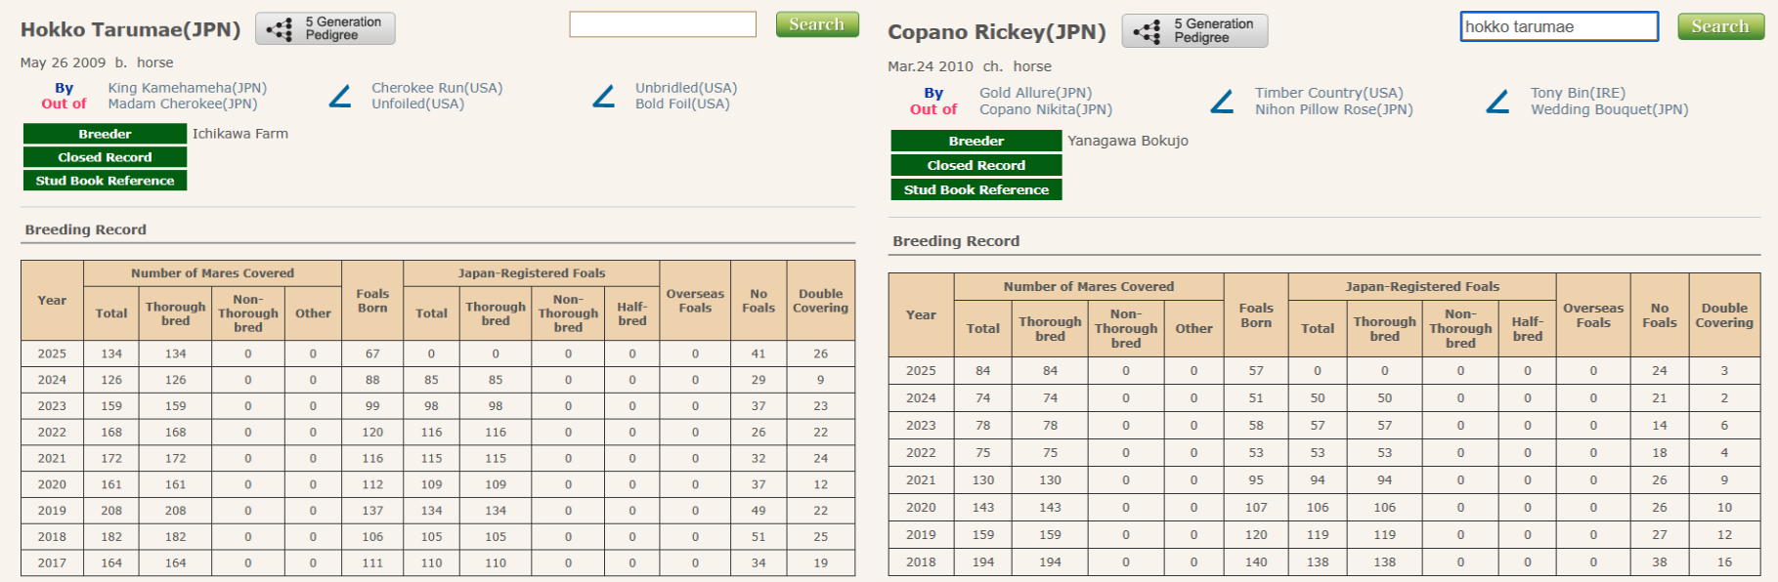The width and height of the screenshot is (1778, 582).
Task: Open Unbridled(USA) link
Action: coord(686,88)
